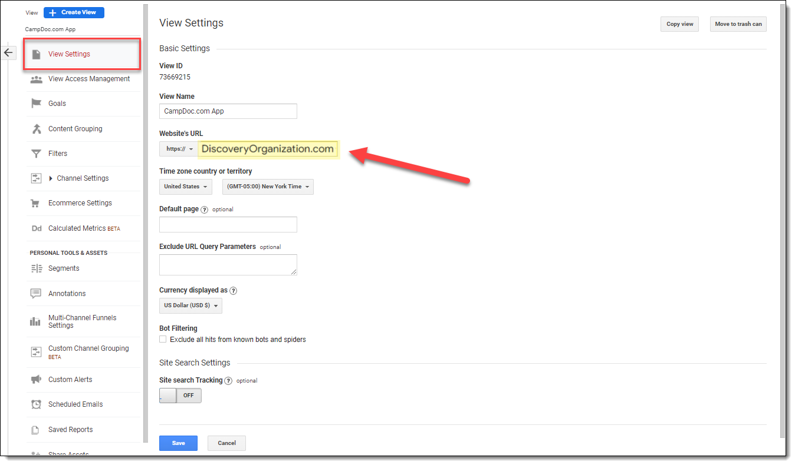The height and width of the screenshot is (465, 795).
Task: Click the back arrow icon
Action: (x=8, y=52)
